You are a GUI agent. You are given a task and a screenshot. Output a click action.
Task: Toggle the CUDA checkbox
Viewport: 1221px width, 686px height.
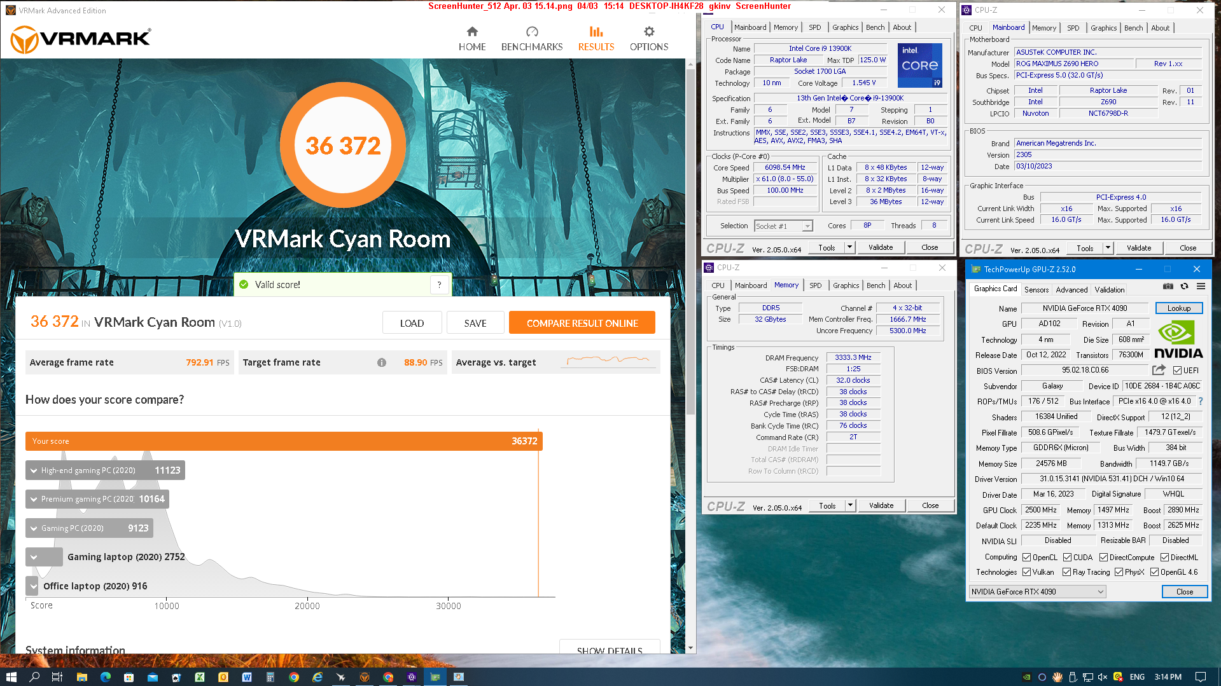pyautogui.click(x=1067, y=558)
